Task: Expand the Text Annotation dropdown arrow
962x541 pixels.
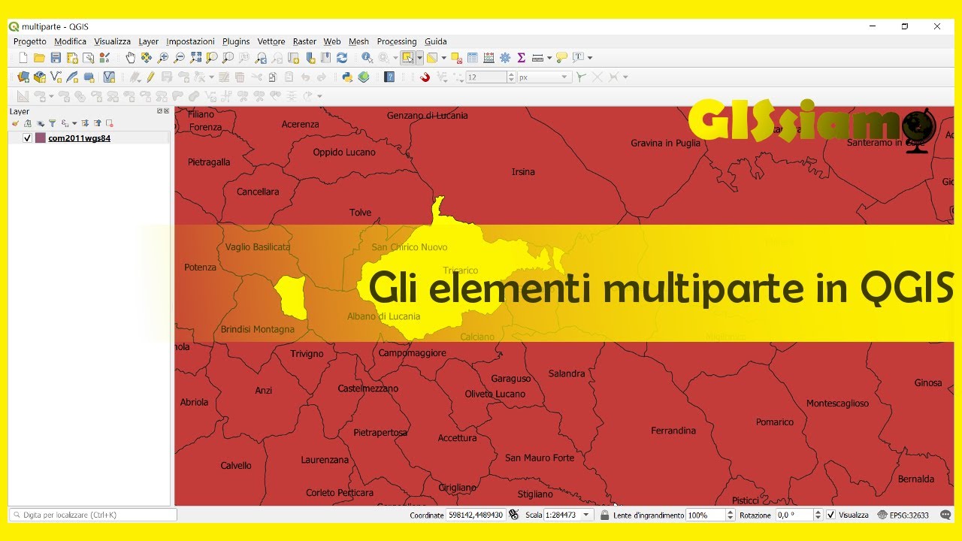Action: [x=590, y=58]
